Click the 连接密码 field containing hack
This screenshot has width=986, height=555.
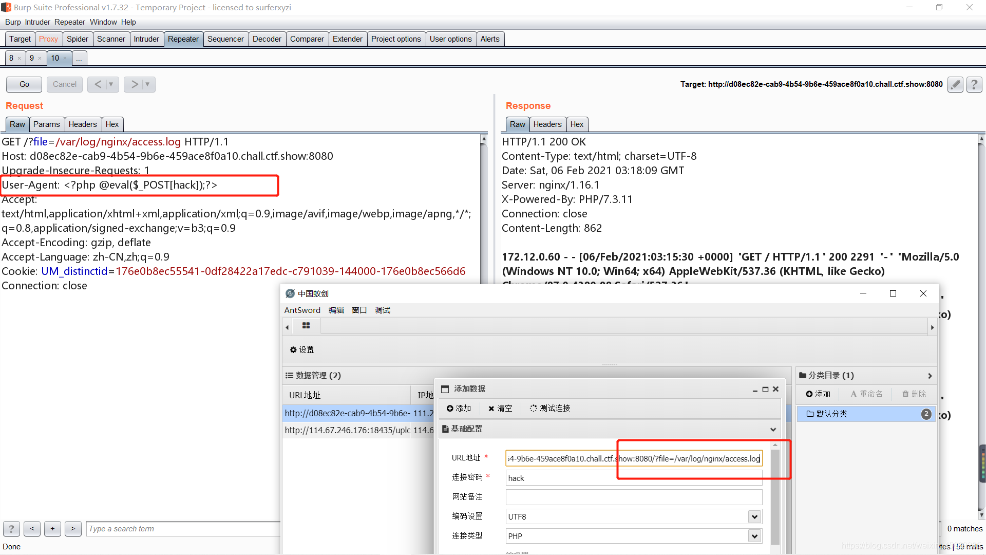(x=634, y=478)
